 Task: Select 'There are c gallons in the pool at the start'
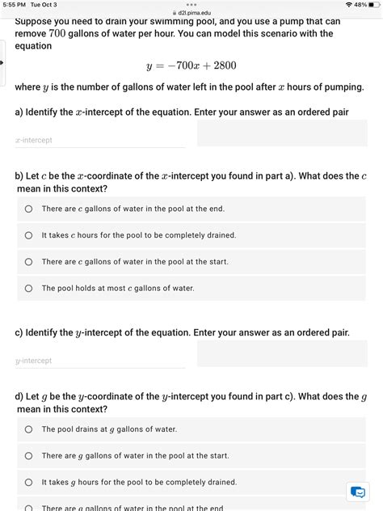click(x=191, y=262)
